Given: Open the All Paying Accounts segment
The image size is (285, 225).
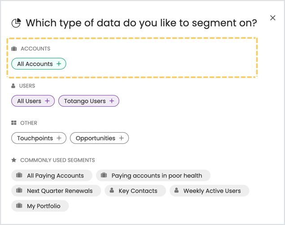Looking at the screenshot, I should tap(52, 175).
